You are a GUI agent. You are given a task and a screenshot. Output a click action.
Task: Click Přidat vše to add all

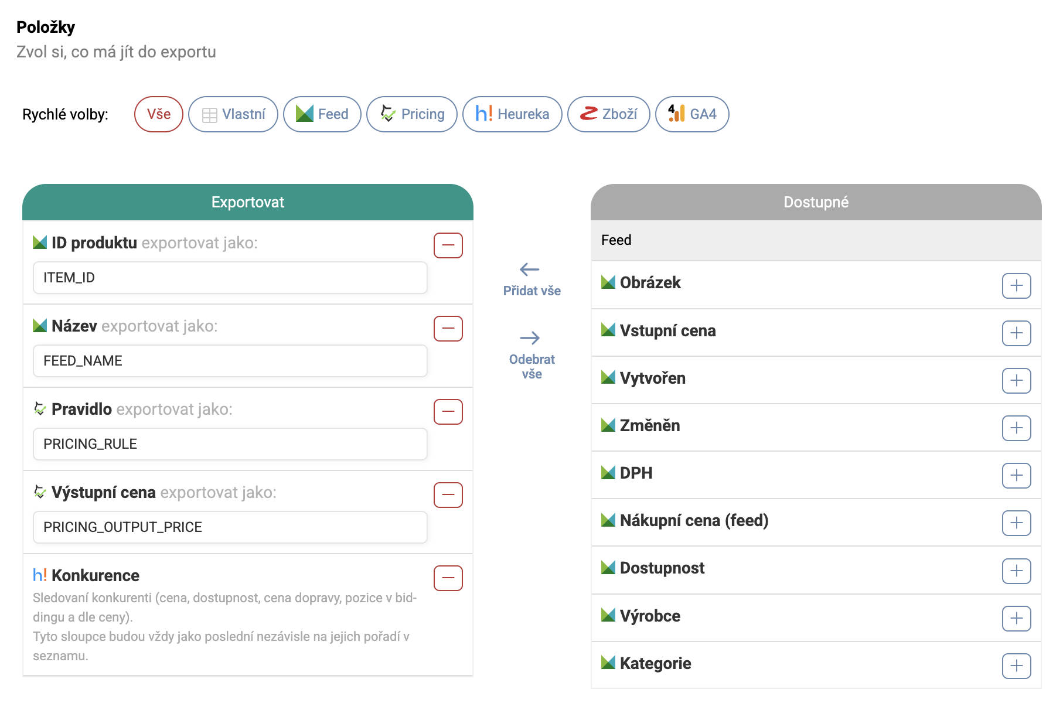pos(531,279)
